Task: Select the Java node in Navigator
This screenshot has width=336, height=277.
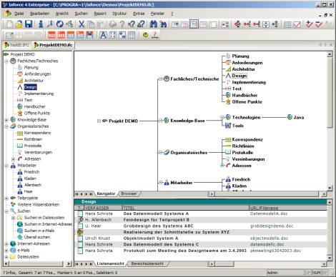Action: click(299, 117)
